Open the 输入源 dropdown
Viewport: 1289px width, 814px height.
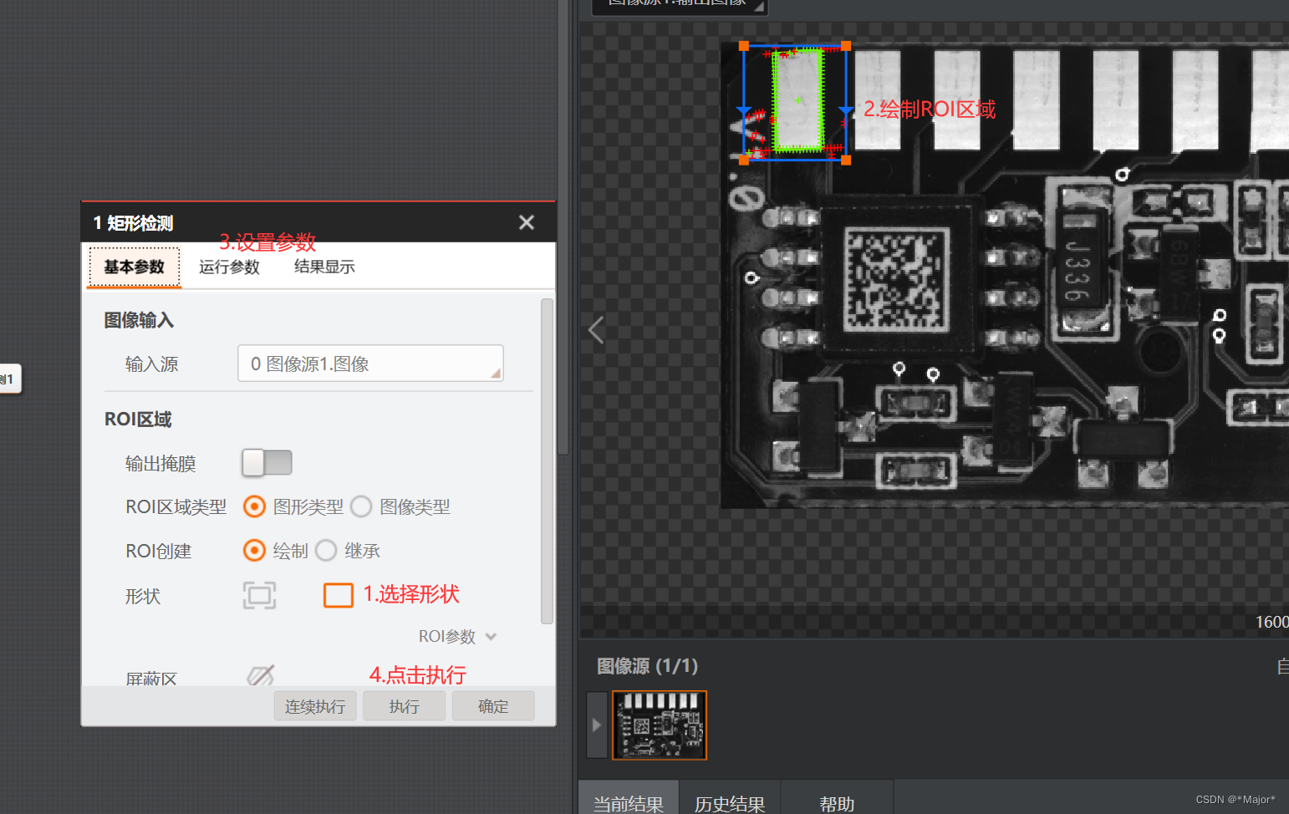[x=370, y=364]
